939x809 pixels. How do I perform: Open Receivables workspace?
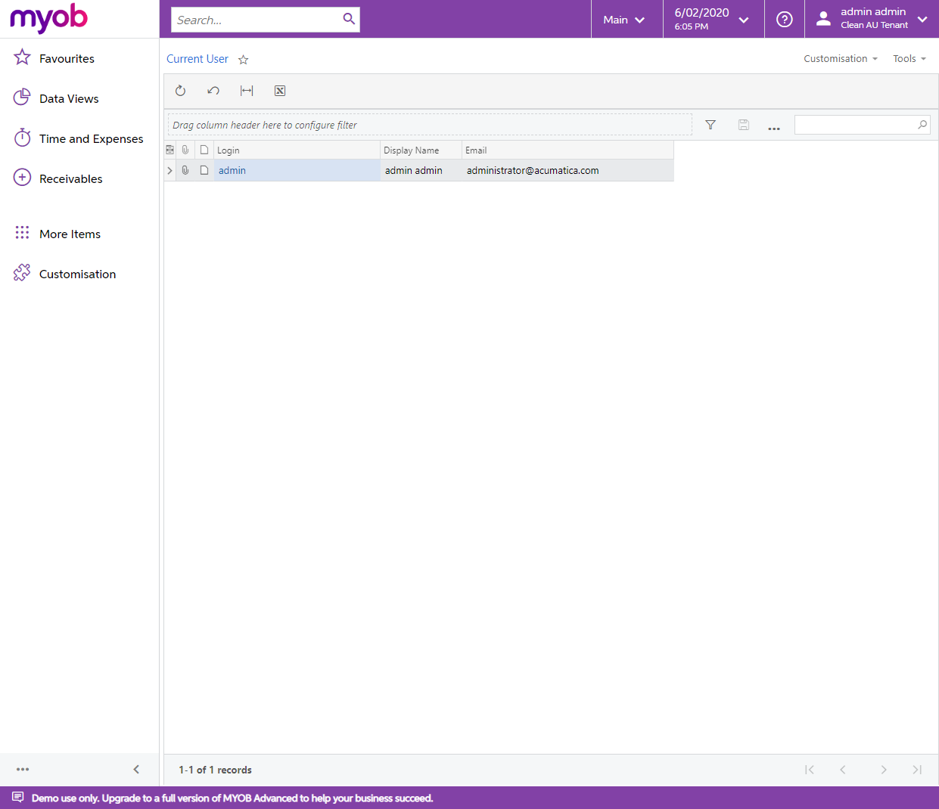(70, 178)
